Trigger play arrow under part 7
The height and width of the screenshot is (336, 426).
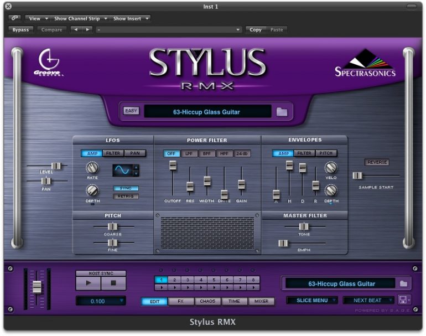pyautogui.click(x=240, y=287)
